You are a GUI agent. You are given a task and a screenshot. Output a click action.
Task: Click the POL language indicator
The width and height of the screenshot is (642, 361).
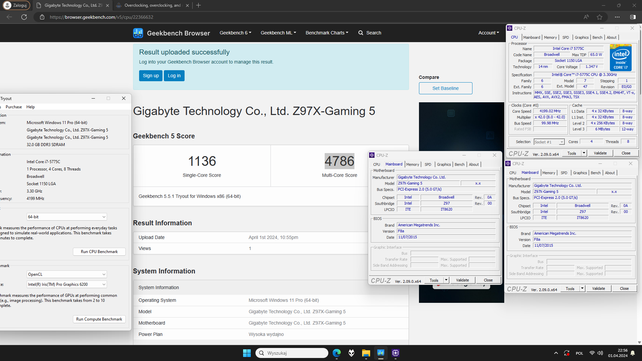click(579, 353)
